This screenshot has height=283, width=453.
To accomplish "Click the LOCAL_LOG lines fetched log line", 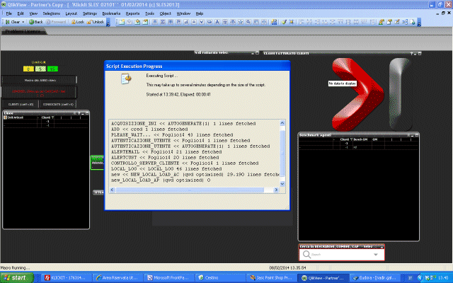I will [x=166, y=169].
